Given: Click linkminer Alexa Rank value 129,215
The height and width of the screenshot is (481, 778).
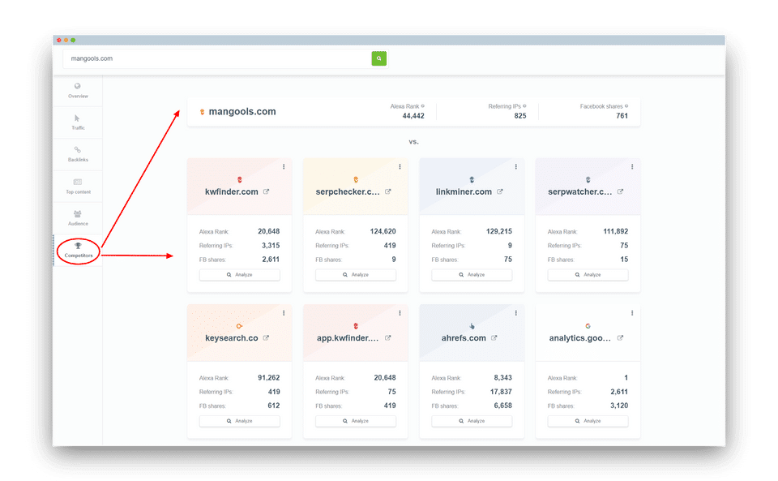Looking at the screenshot, I should (499, 231).
